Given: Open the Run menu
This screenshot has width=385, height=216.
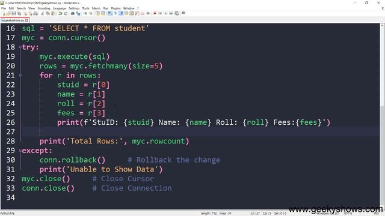Looking at the screenshot, I should coord(106,8).
